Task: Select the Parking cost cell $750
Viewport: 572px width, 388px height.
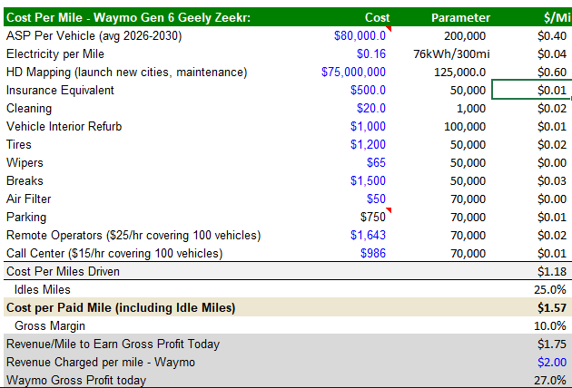Action: pos(373,218)
